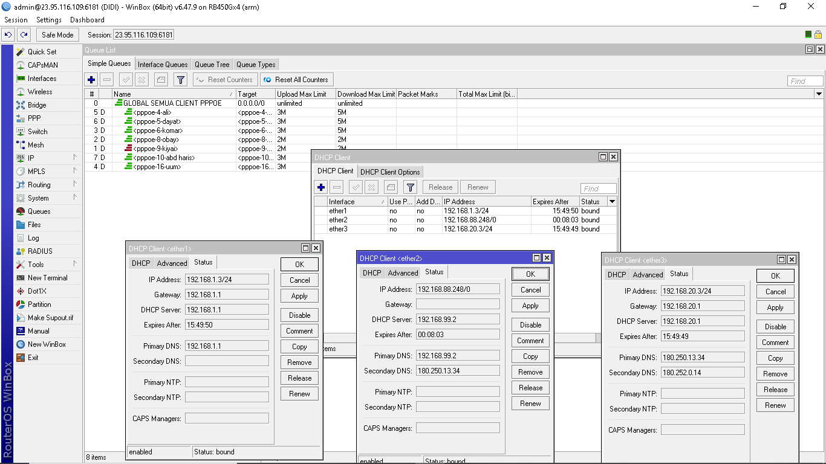
Task: Add a new simple queue with plus icon
Action: [x=91, y=80]
